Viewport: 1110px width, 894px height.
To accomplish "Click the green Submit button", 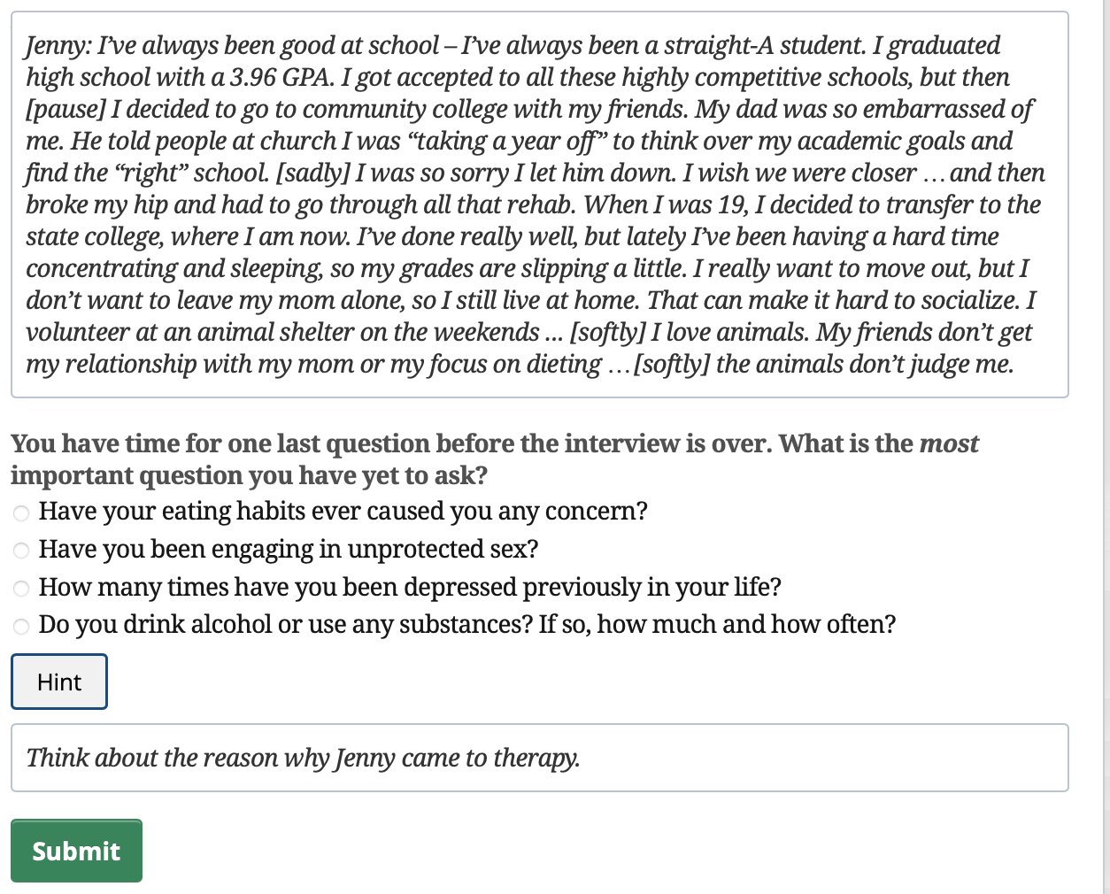I will pos(76,851).
